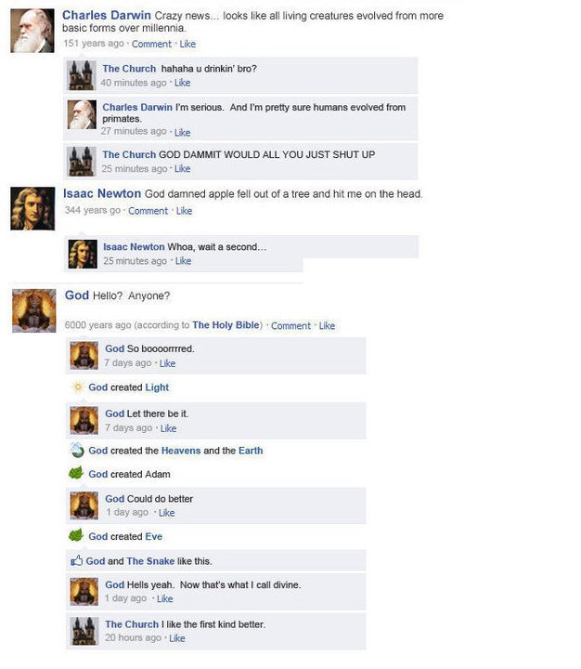
Task: Click globe icon beside Heavens and Earth
Action: pos(77,450)
